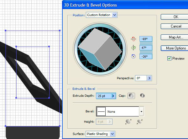This screenshot has height=139, width=188.
Task: Turn cap on for solid appearance
Action: [x=131, y=96]
